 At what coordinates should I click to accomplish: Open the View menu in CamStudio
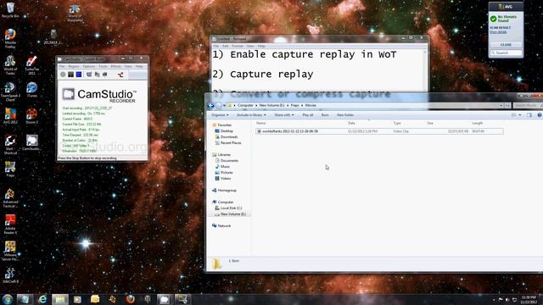tap(128, 66)
